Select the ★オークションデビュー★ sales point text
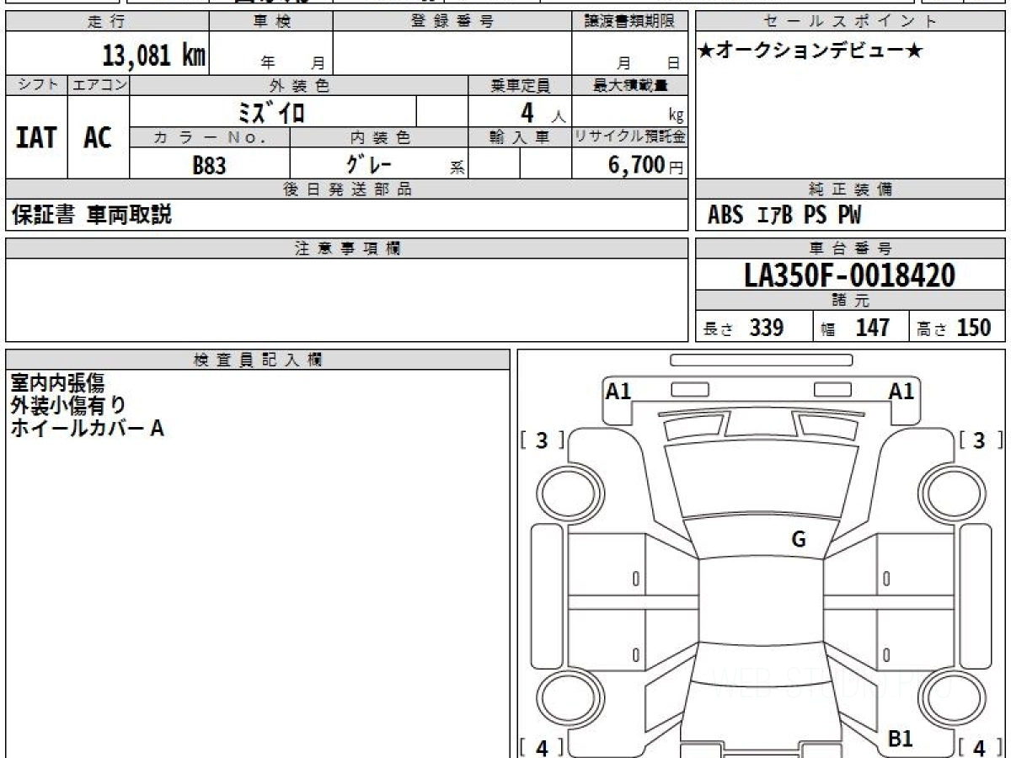The image size is (1011, 758). (810, 51)
